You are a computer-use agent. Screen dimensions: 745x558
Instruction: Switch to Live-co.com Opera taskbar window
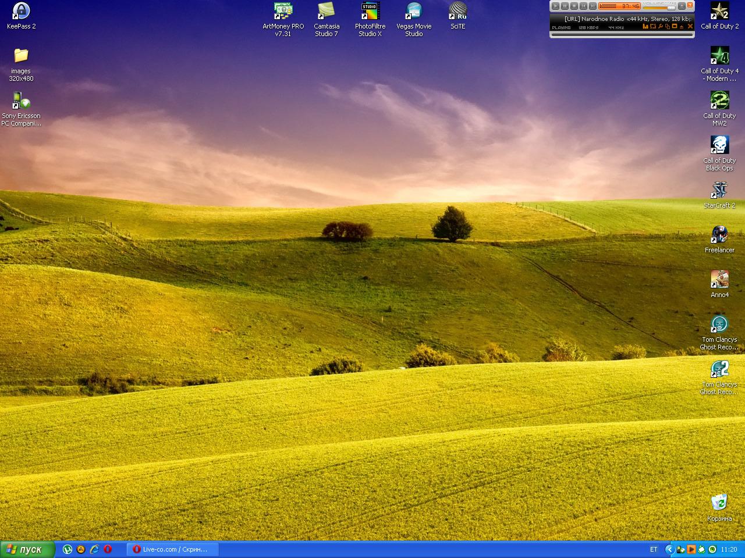173,549
